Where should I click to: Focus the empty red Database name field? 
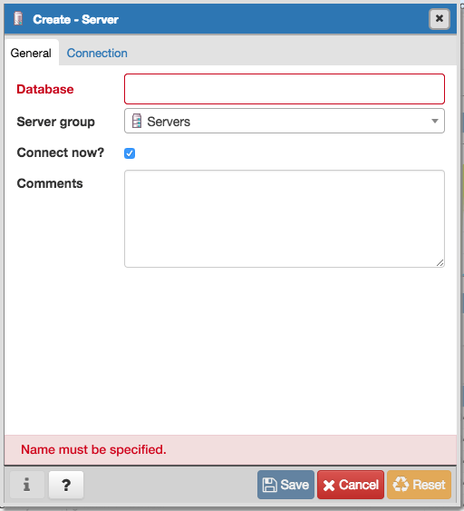point(285,89)
